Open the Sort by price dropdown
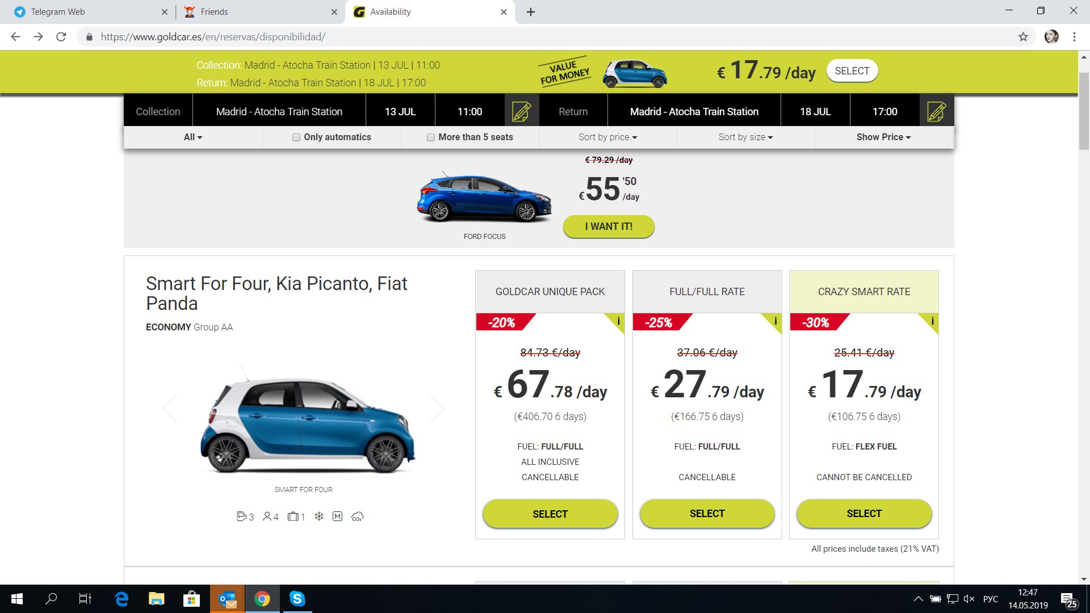The width and height of the screenshot is (1090, 613). click(607, 137)
